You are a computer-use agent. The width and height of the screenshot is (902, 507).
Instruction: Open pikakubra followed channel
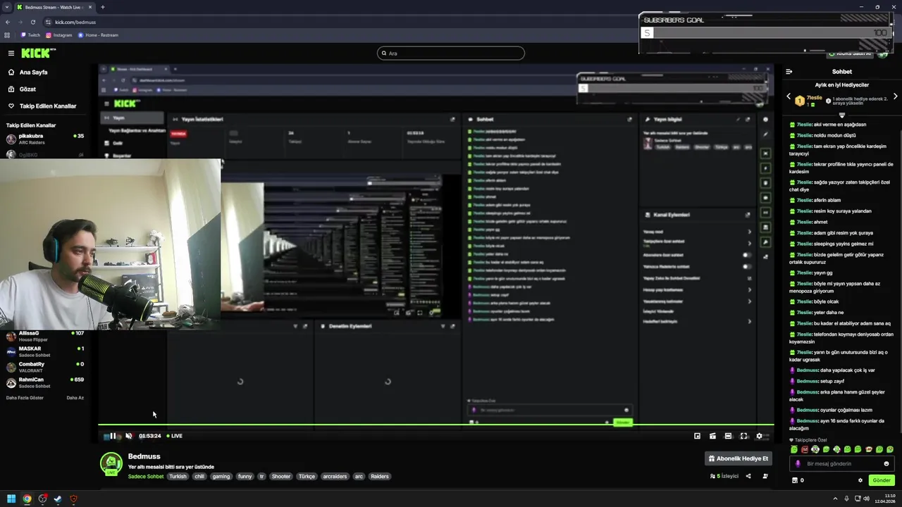(x=45, y=138)
